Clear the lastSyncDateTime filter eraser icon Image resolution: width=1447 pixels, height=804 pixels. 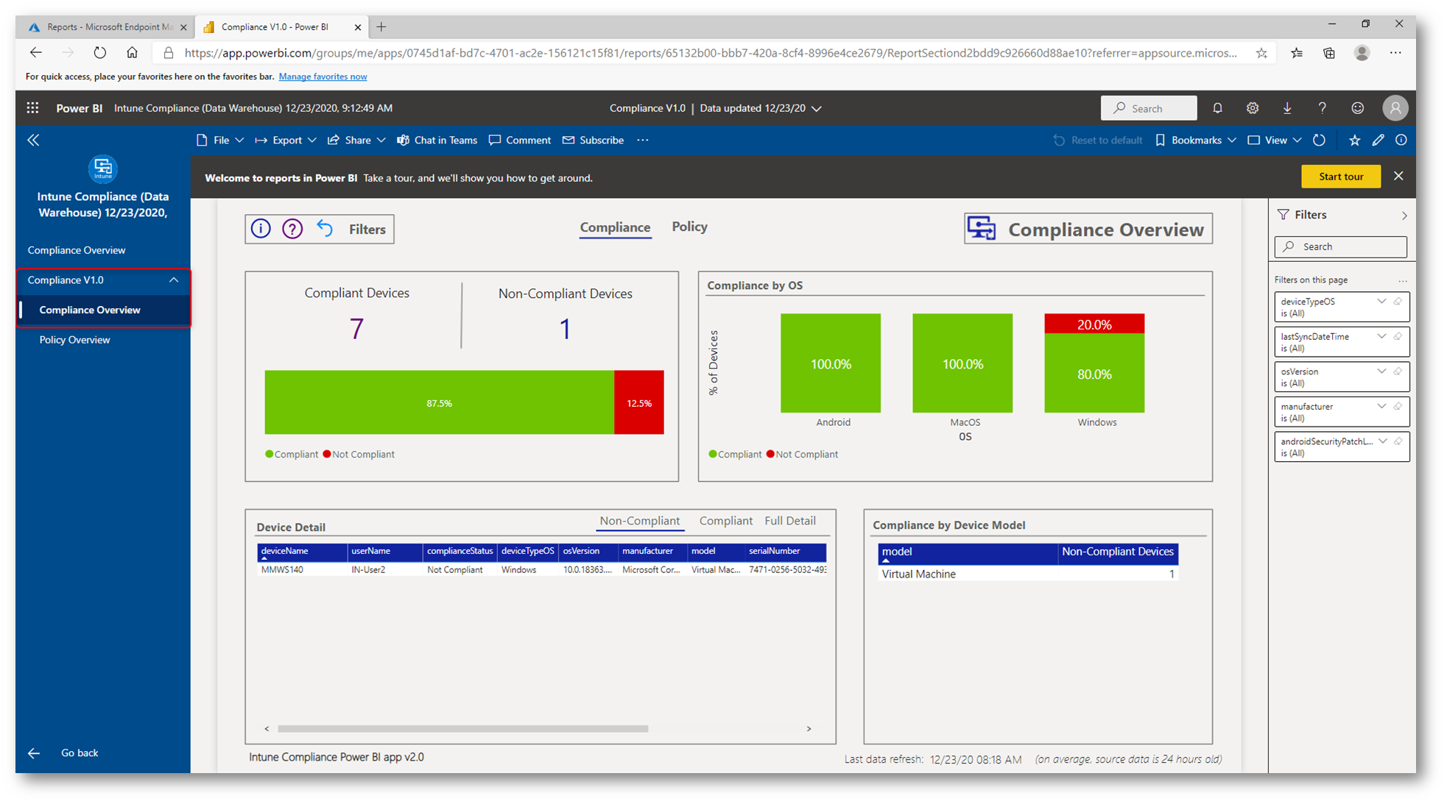coord(1398,336)
